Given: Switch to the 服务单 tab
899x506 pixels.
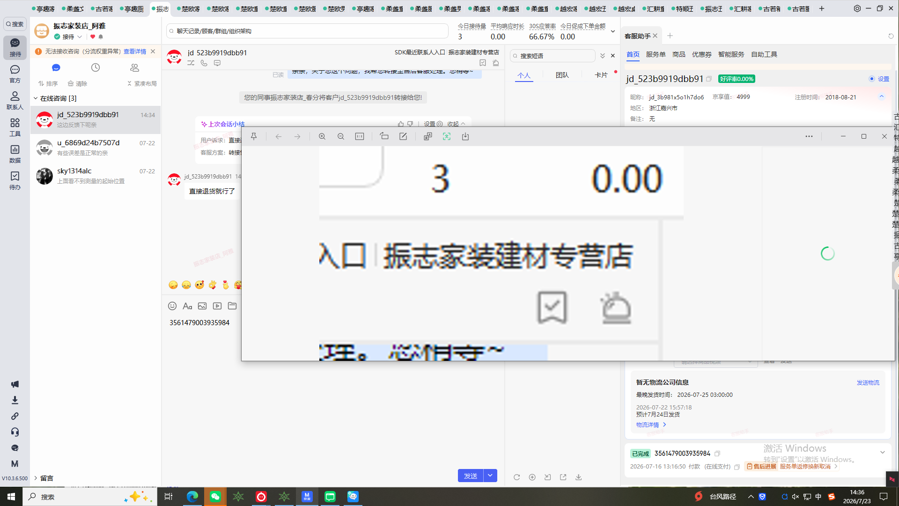Looking at the screenshot, I should [x=656, y=54].
